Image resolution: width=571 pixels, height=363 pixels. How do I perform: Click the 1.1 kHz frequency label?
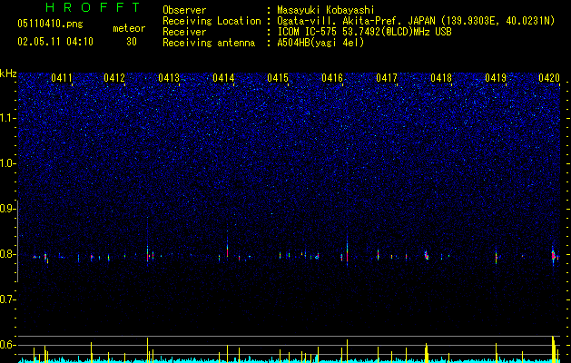7,118
